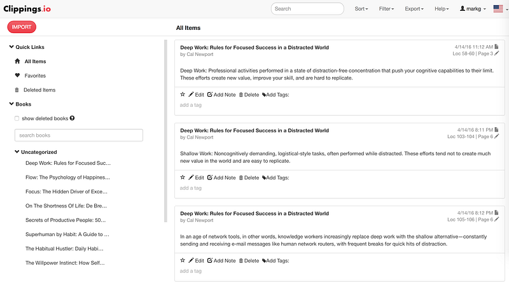Click Deep Work title in first clipping
Screen dimensions: 509x285
coord(254,47)
